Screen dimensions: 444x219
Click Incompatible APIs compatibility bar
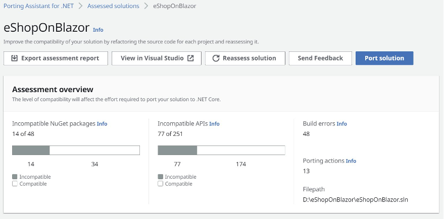click(x=221, y=150)
